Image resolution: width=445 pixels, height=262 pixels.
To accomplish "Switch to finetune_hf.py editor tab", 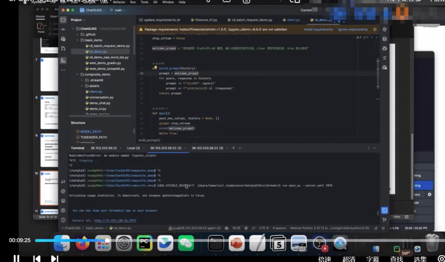I will click(x=204, y=20).
